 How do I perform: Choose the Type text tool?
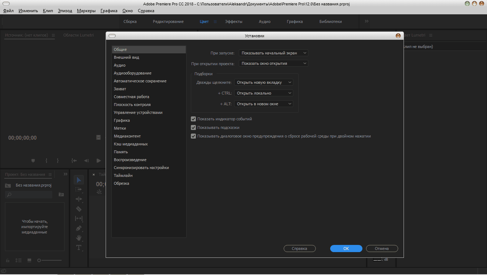79,247
